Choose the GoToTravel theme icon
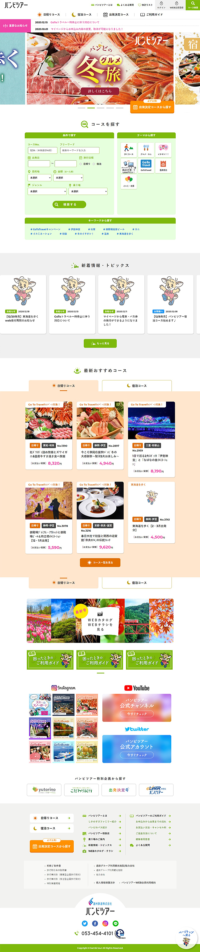The image size is (200, 952). [146, 165]
